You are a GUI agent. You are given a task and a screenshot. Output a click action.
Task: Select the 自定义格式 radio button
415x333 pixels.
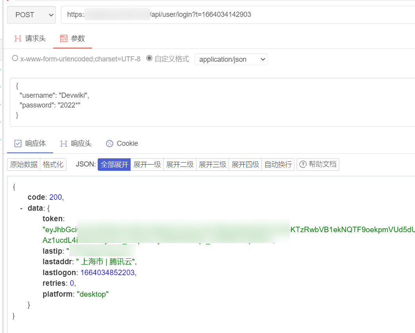point(149,58)
